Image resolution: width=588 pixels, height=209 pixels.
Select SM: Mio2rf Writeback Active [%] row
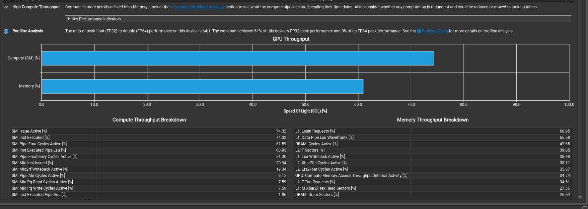149,169
